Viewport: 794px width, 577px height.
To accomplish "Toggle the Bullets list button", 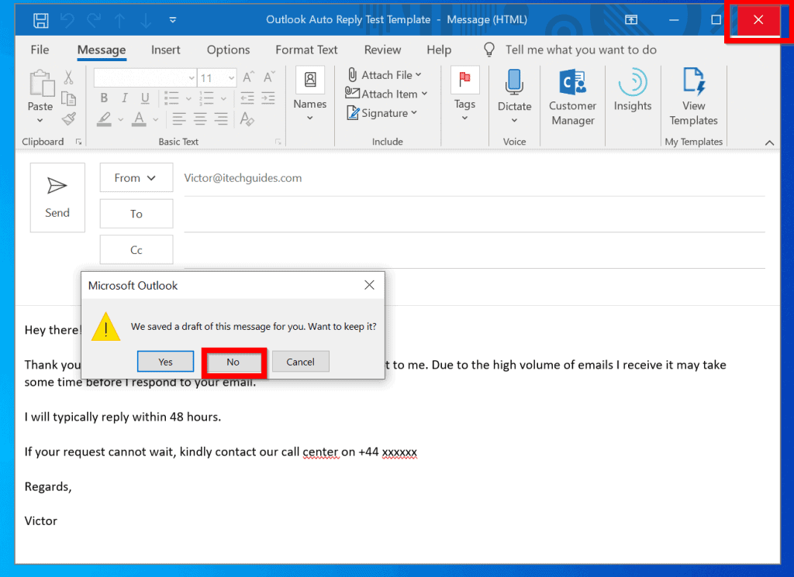I will pyautogui.click(x=171, y=98).
